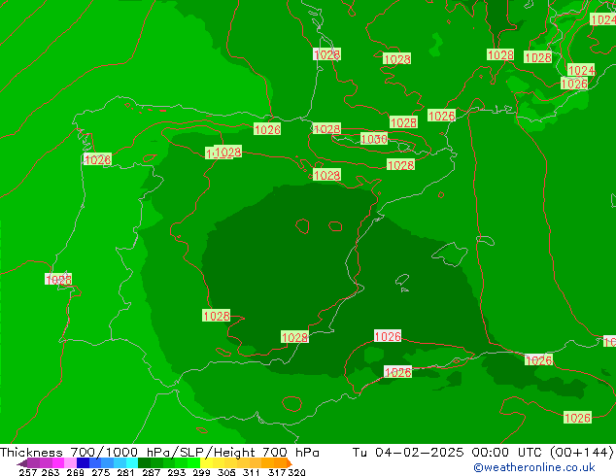Click the 281 legend value
Screen dimensions: 616x476
tap(125, 472)
